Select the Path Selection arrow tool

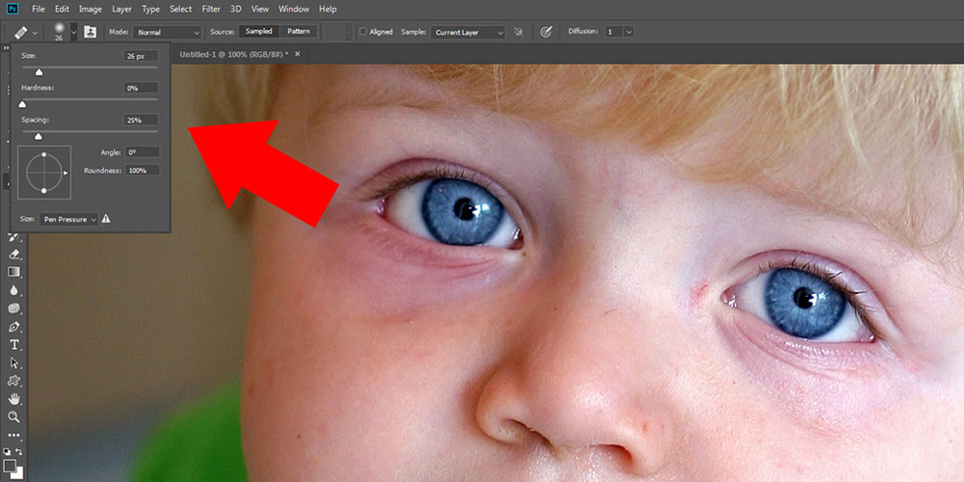point(14,362)
